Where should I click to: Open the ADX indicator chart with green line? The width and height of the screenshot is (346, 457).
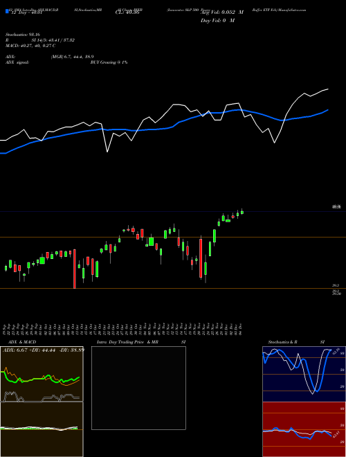point(42,374)
